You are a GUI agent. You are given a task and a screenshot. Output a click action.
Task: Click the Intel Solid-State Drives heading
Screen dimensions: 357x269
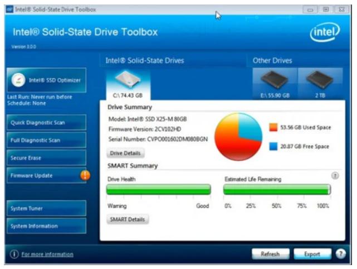click(x=145, y=60)
